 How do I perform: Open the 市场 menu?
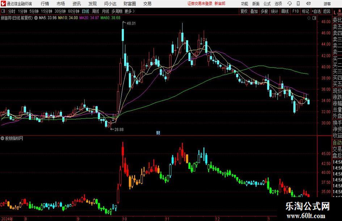tap(61, 4)
